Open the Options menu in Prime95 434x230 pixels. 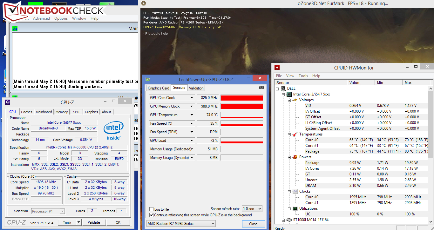[x=61, y=18]
